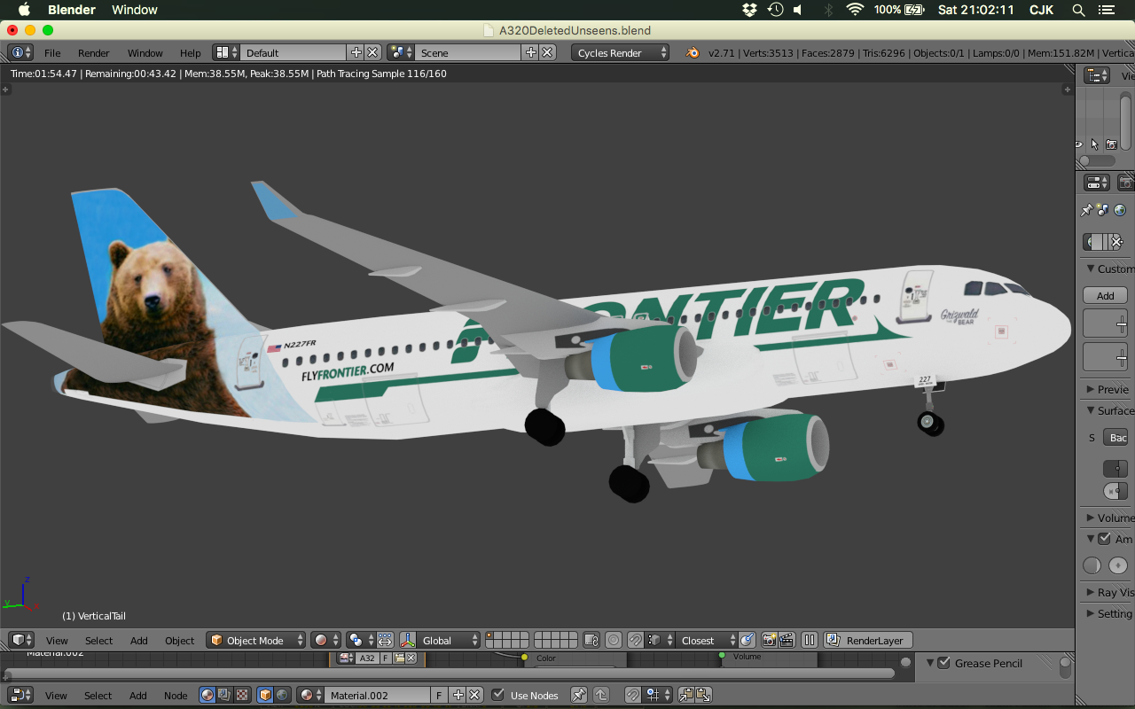This screenshot has height=709, width=1135.
Task: Open the material browse icon in node header
Action: 310,696
